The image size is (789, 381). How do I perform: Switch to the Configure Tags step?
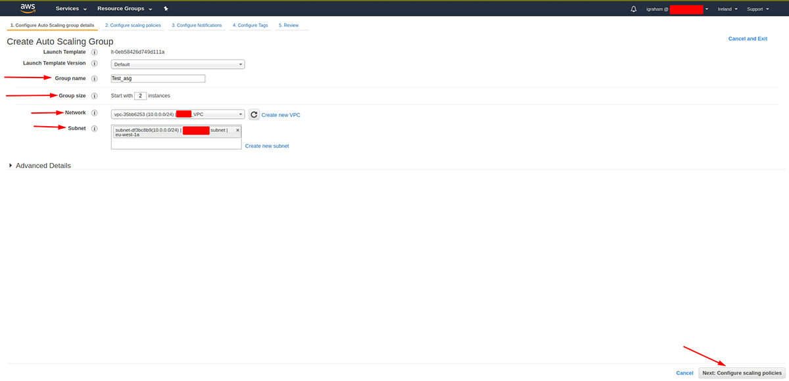250,25
